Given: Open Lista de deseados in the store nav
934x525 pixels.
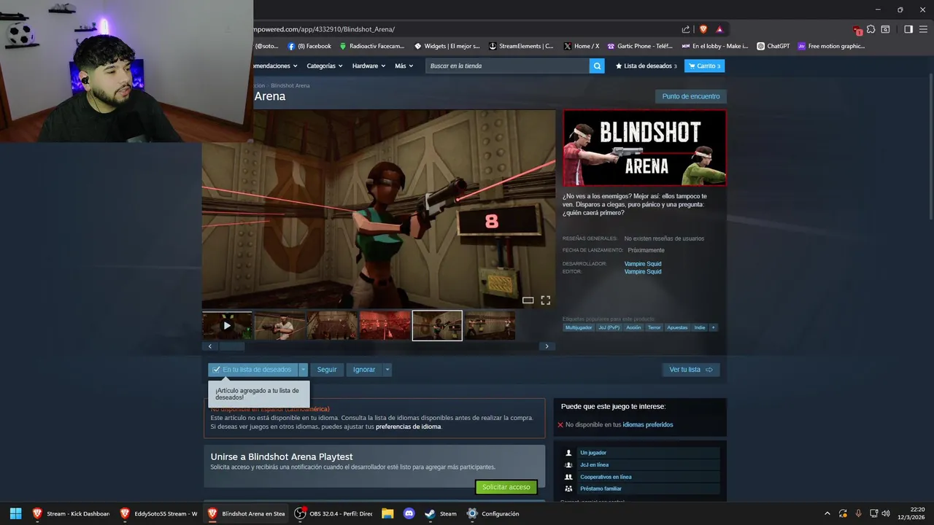Looking at the screenshot, I should point(647,66).
